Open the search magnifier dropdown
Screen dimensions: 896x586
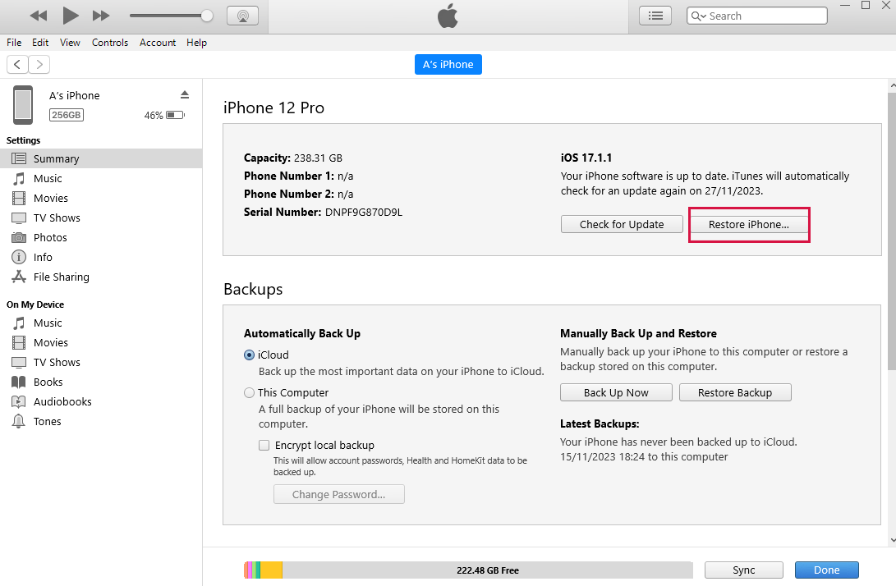[x=698, y=16]
